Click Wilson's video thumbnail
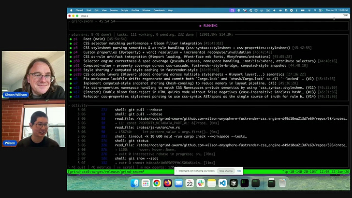This screenshot has width=352, height=198. pyautogui.click(x=33, y=123)
